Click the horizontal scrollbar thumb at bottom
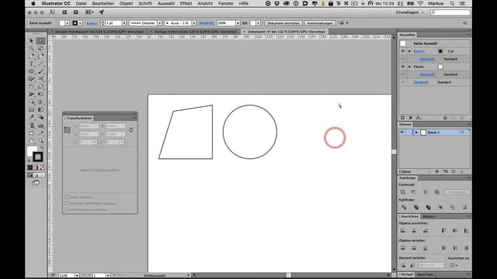This screenshot has height=279, width=497. (288, 275)
